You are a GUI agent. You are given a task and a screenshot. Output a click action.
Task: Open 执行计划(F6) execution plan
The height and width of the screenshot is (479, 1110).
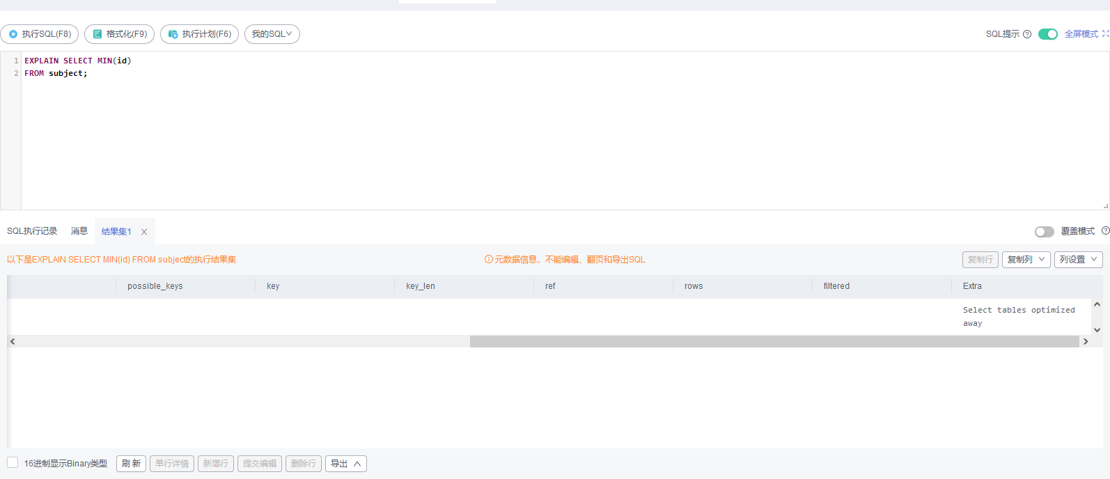tap(199, 34)
